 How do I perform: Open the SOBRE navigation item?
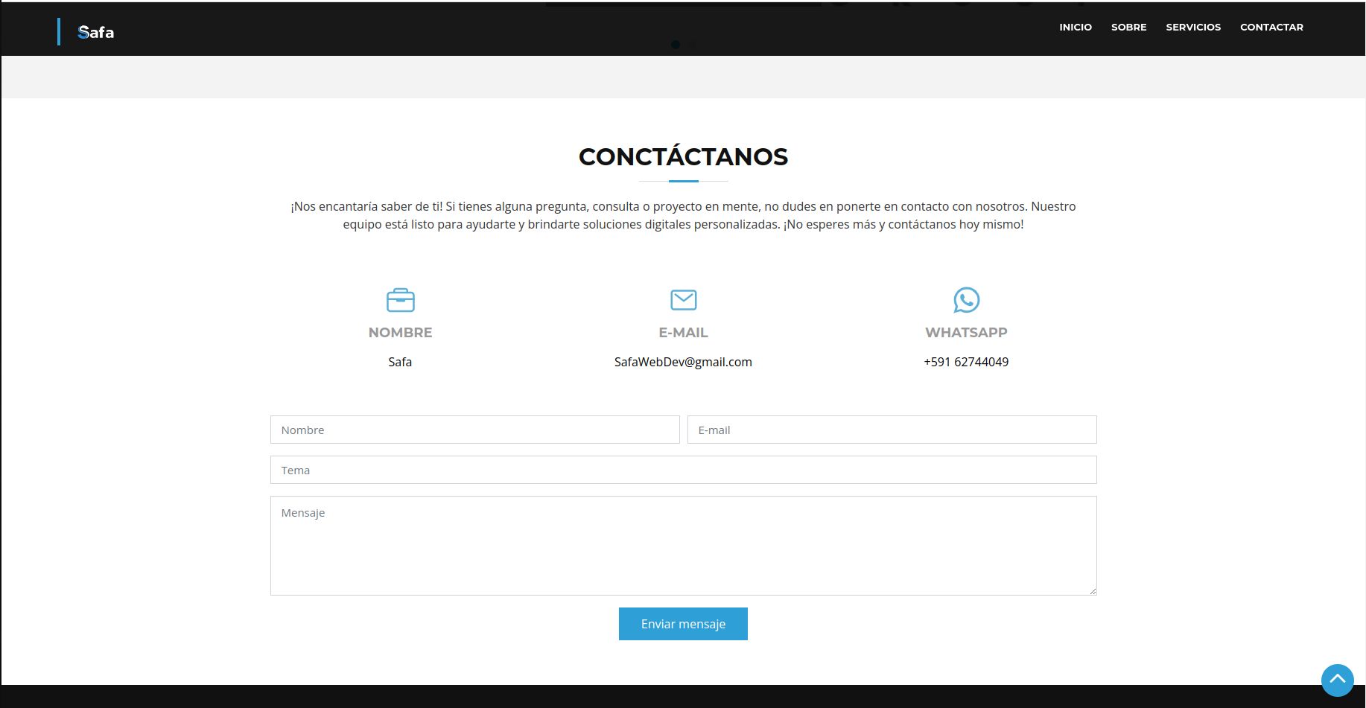(1128, 27)
